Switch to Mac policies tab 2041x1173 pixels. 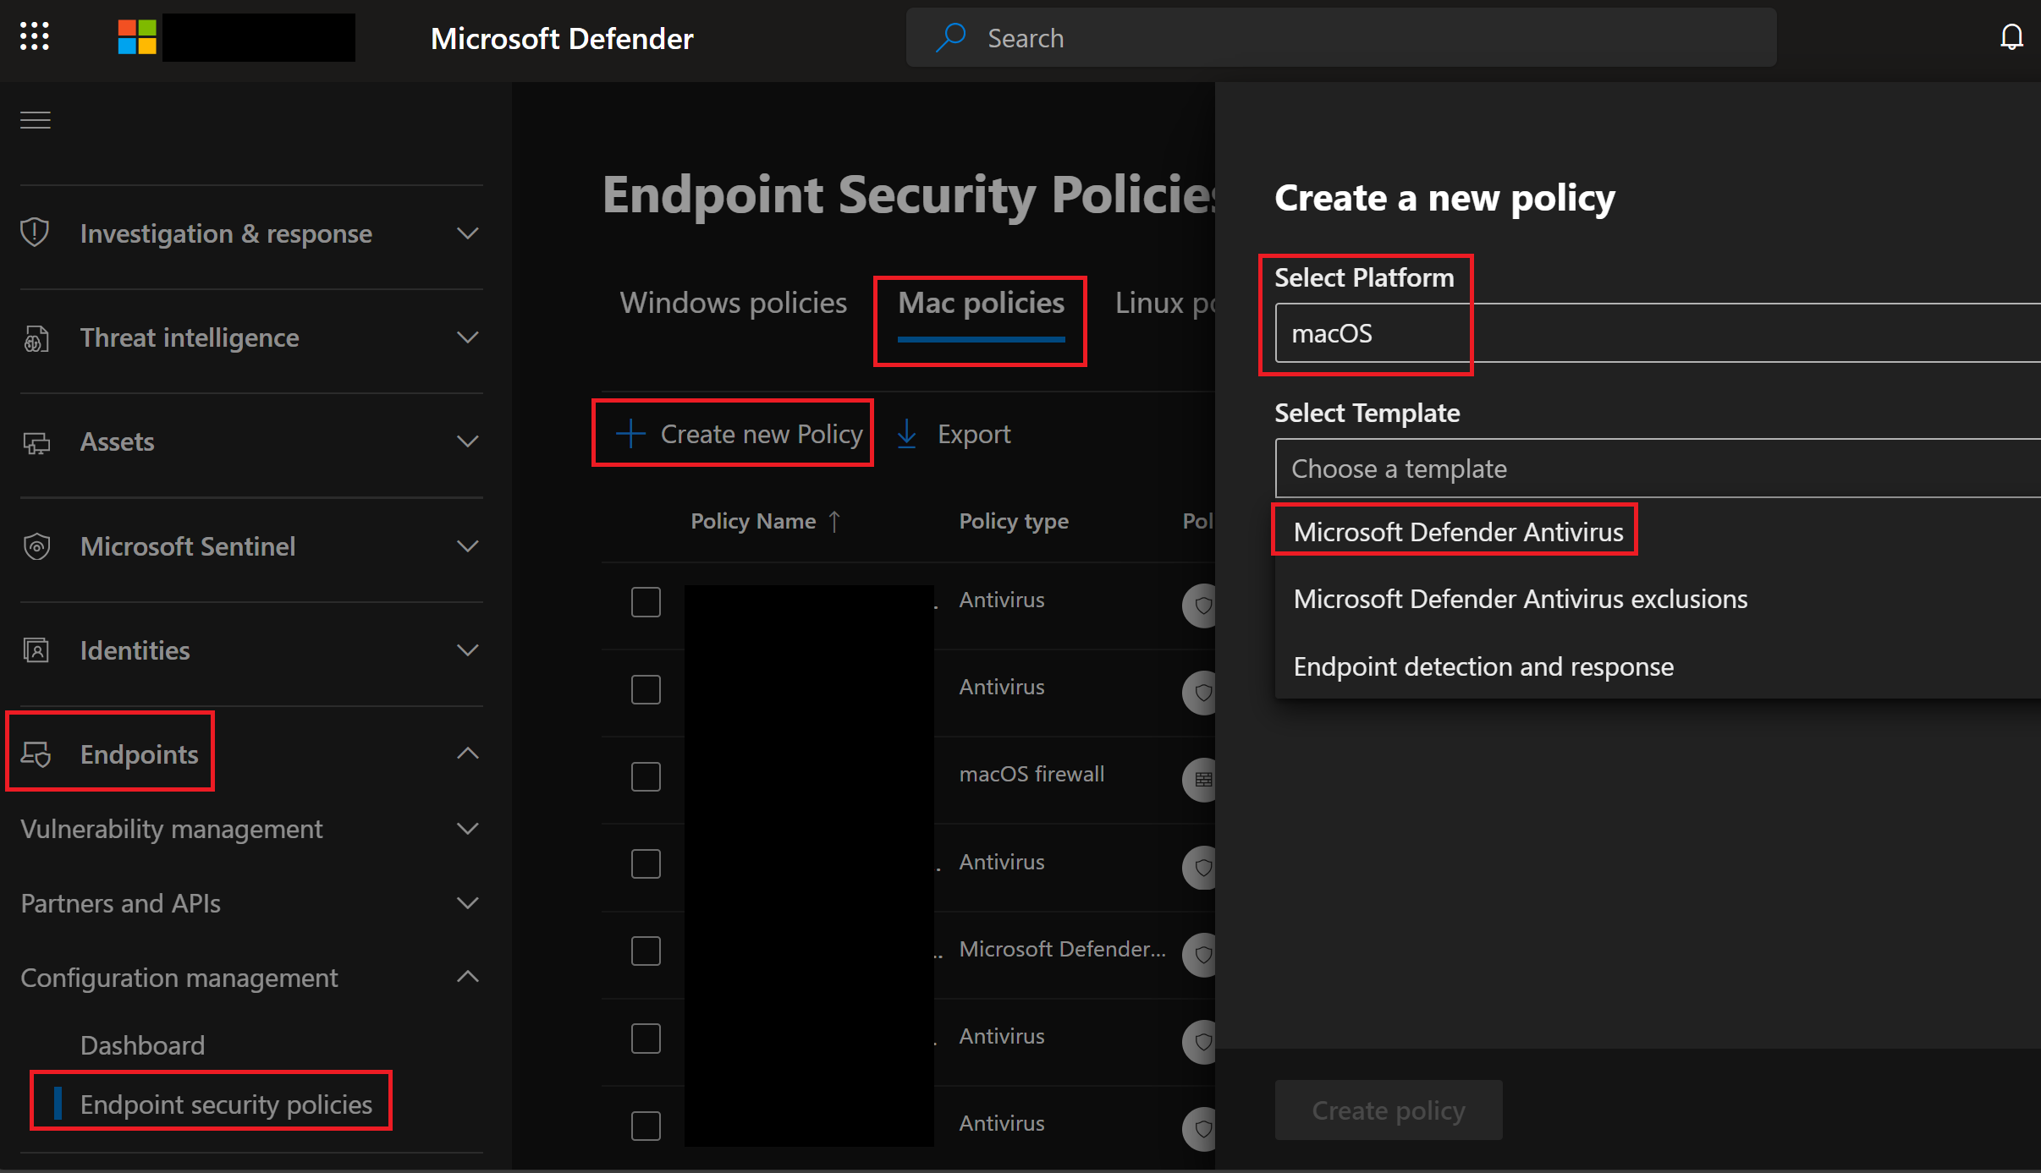(x=981, y=303)
